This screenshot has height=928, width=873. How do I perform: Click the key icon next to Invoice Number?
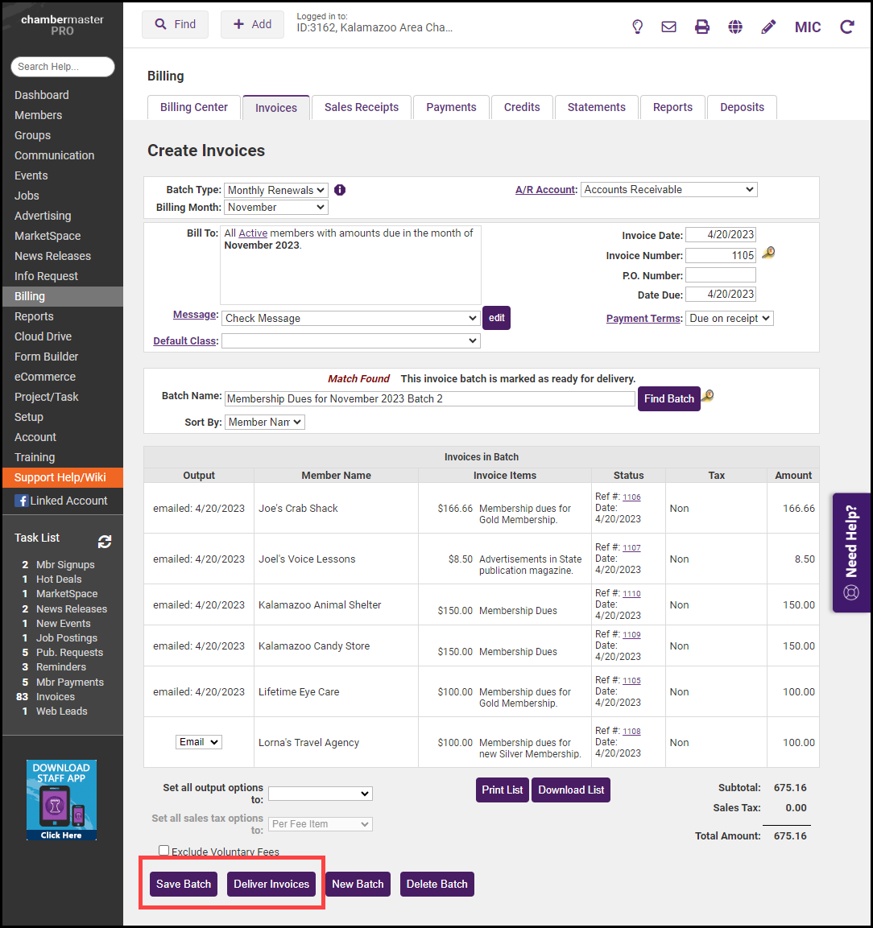(768, 254)
